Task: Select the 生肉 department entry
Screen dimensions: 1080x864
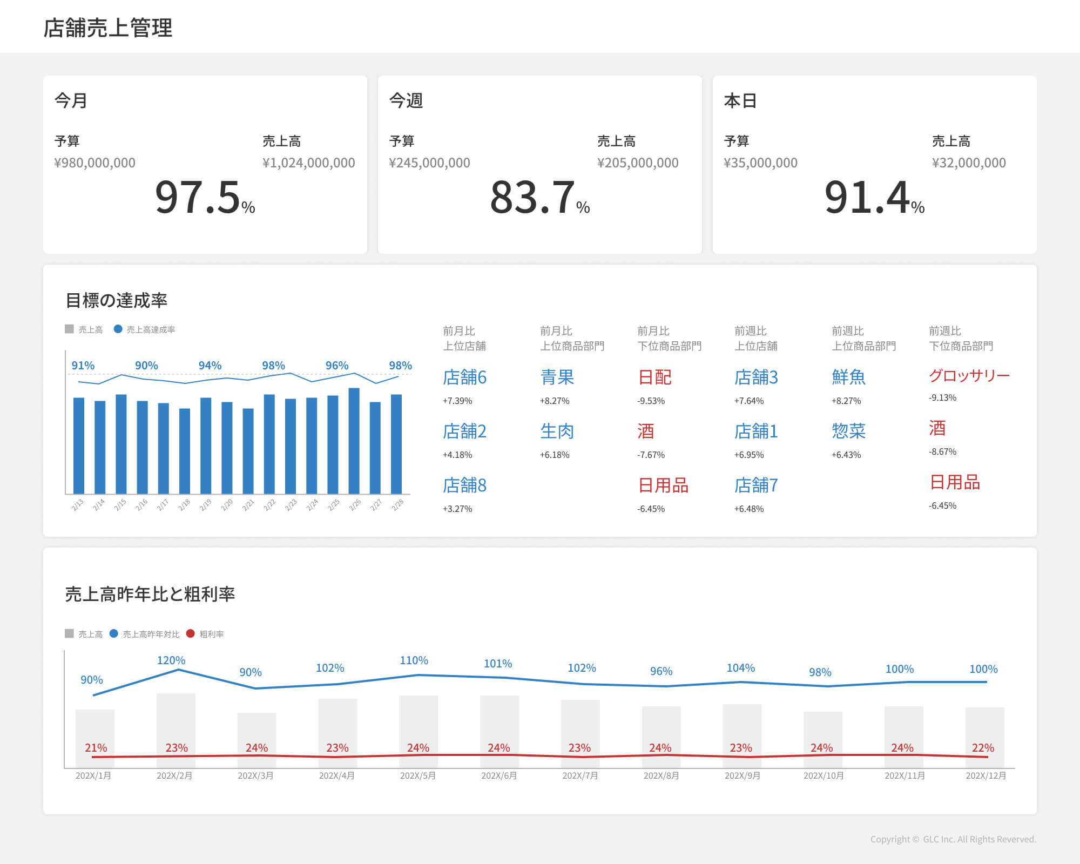Action: point(557,431)
